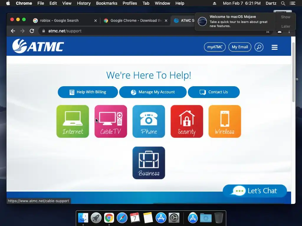Open the Trash in the dock

[219, 218]
